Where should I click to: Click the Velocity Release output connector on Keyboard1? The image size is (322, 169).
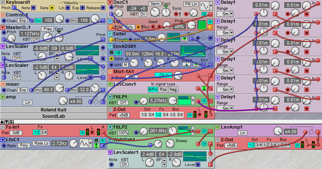click(x=103, y=8)
